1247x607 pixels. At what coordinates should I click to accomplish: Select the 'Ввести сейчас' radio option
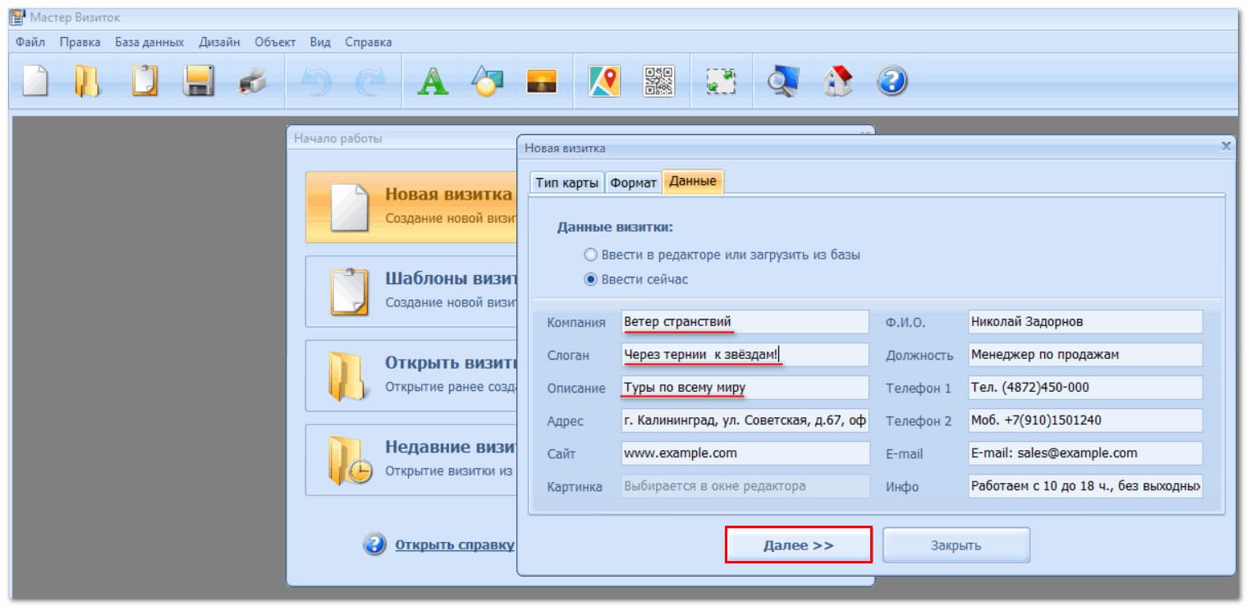point(636,279)
